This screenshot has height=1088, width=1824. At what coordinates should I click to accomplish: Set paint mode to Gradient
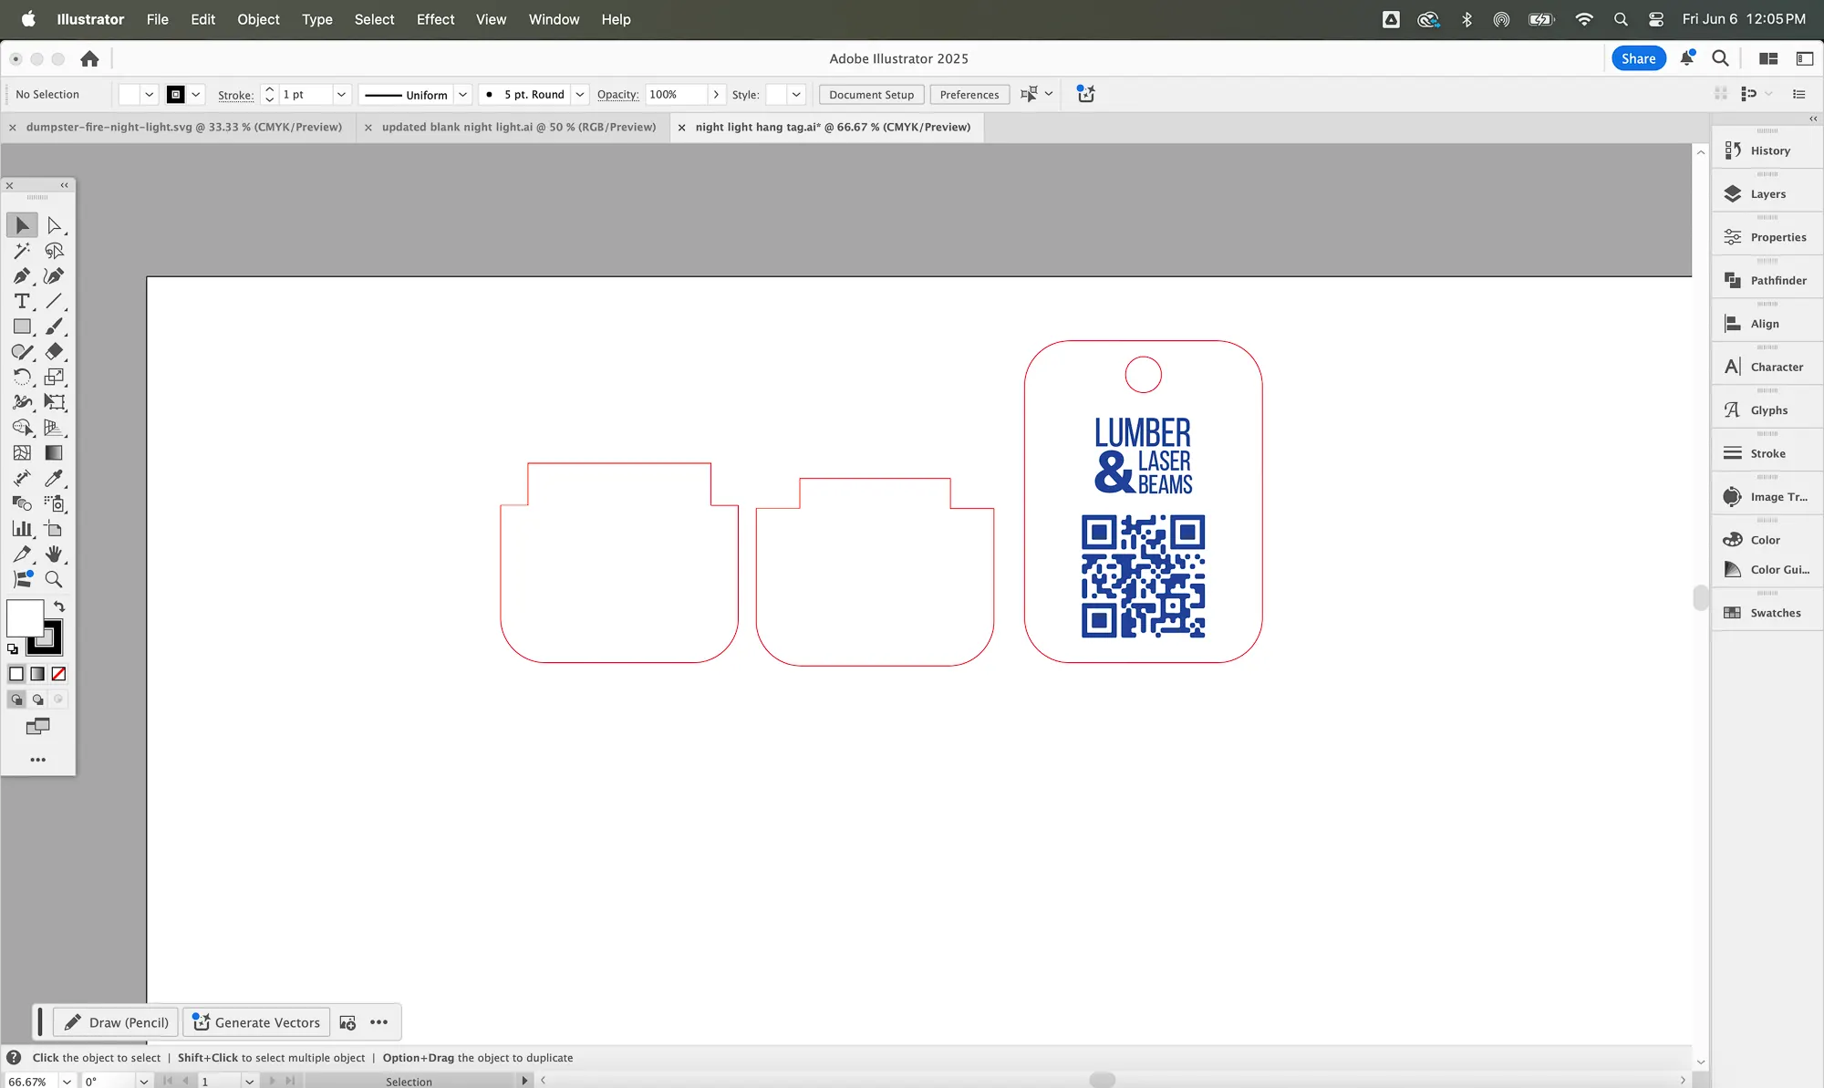pyautogui.click(x=37, y=674)
